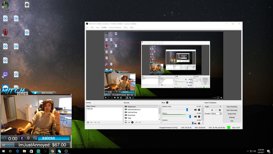Click Stop Streaming button
This screenshot has height=154, width=273.
pos(232,107)
